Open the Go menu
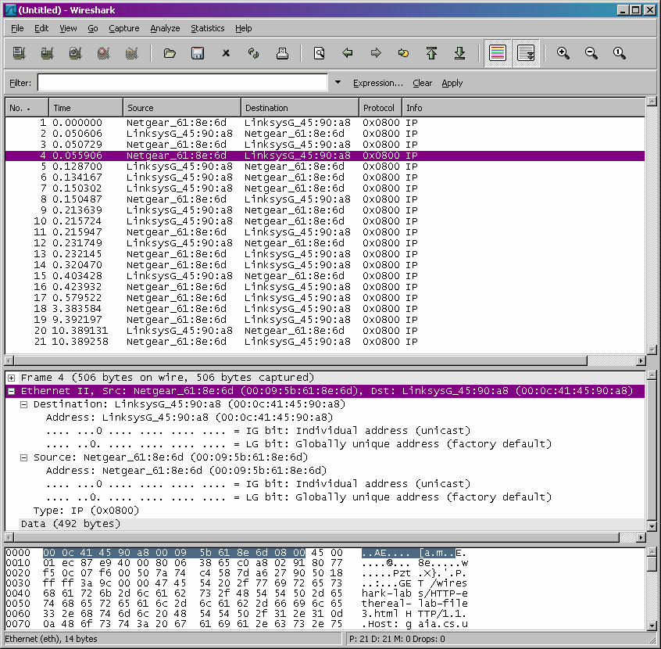Viewport: 661px width, 649px height. [93, 28]
